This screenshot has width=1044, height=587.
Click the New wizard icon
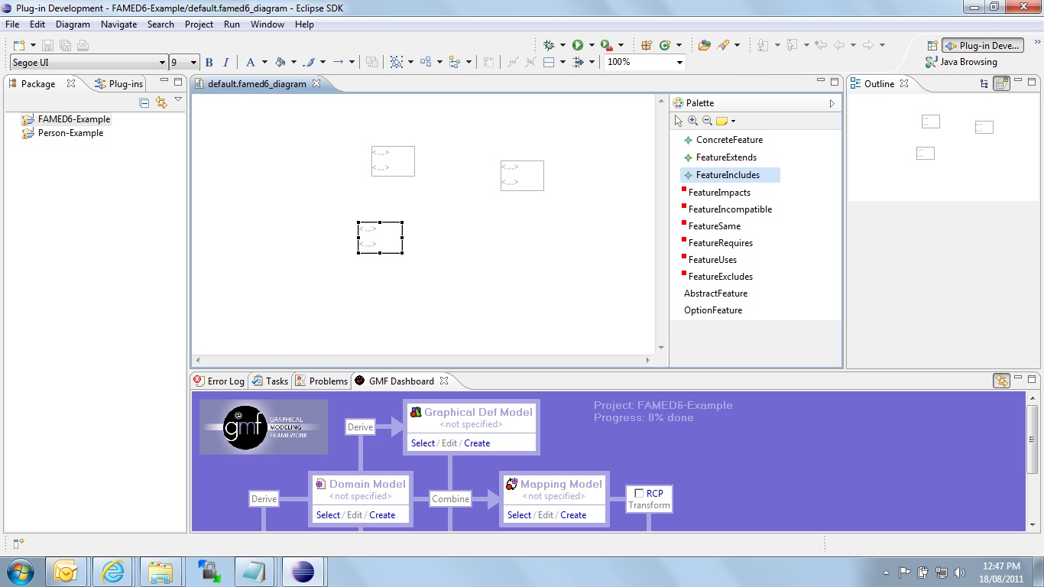coord(19,45)
